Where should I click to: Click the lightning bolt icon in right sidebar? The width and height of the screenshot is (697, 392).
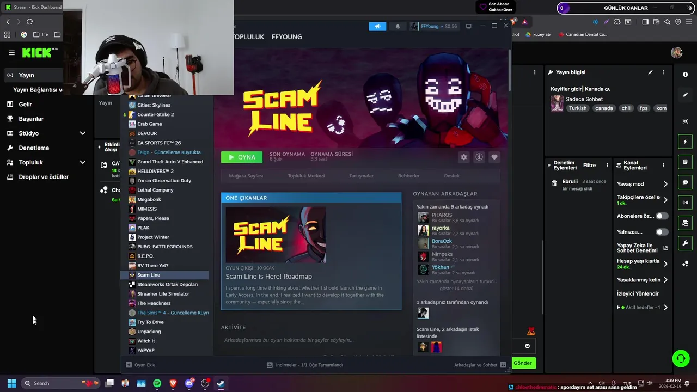click(x=685, y=142)
